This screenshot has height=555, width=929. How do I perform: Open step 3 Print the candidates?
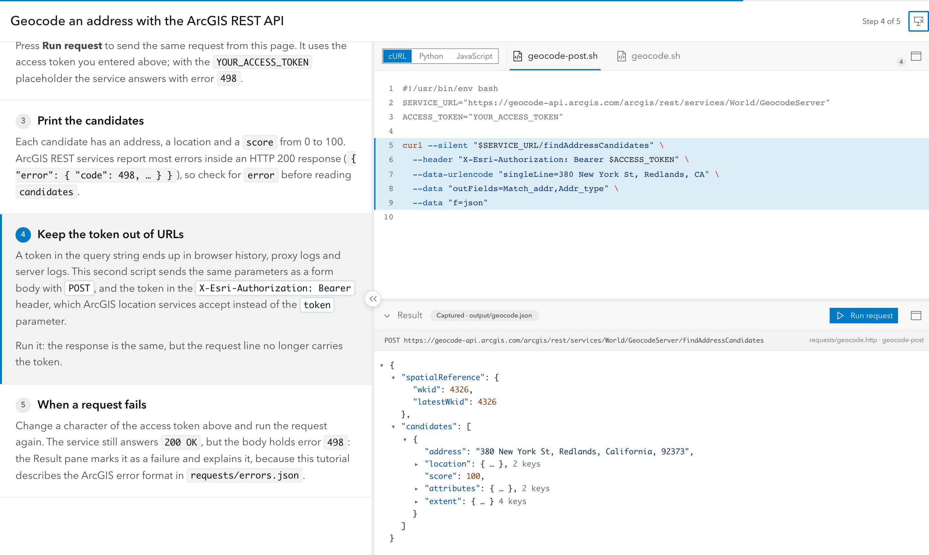point(90,121)
